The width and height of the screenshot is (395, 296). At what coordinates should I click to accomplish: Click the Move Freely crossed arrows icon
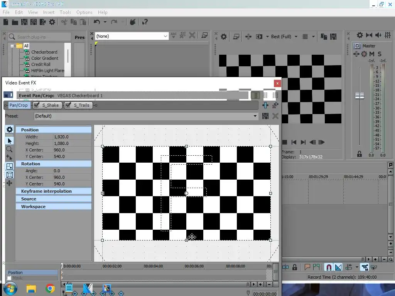pyautogui.click(x=9, y=183)
